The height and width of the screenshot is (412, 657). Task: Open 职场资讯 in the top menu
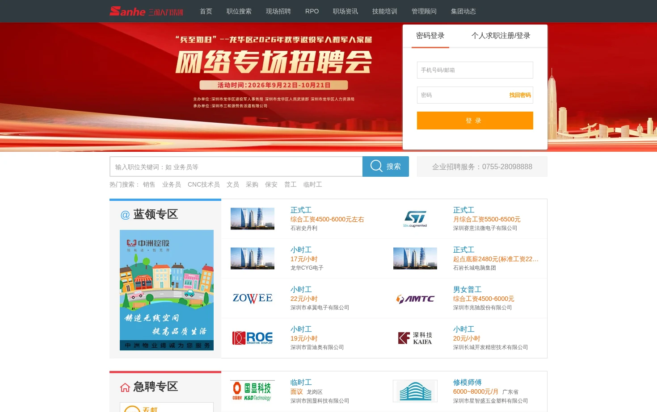(x=345, y=11)
